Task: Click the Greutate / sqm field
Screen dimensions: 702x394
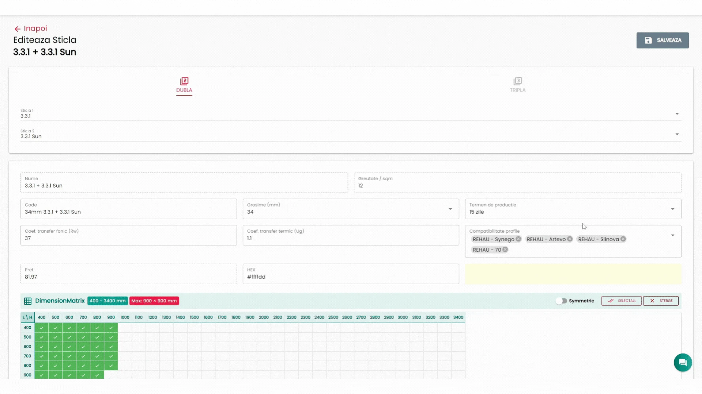Action: tap(517, 183)
